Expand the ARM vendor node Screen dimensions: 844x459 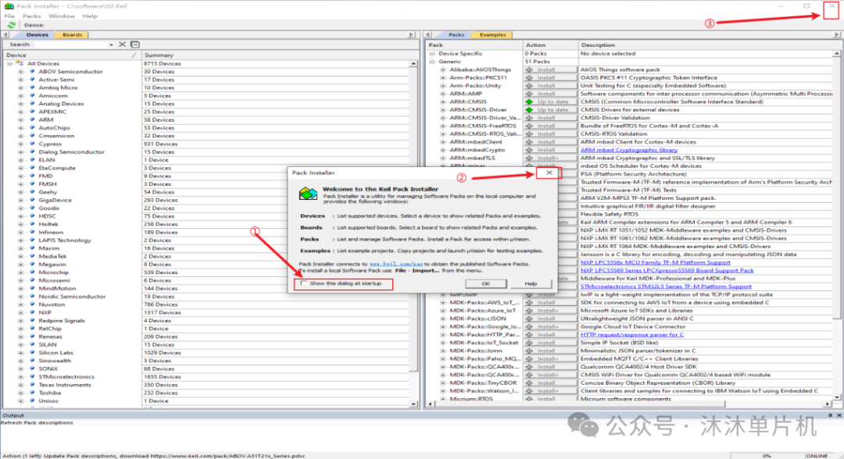pyautogui.click(x=21, y=120)
